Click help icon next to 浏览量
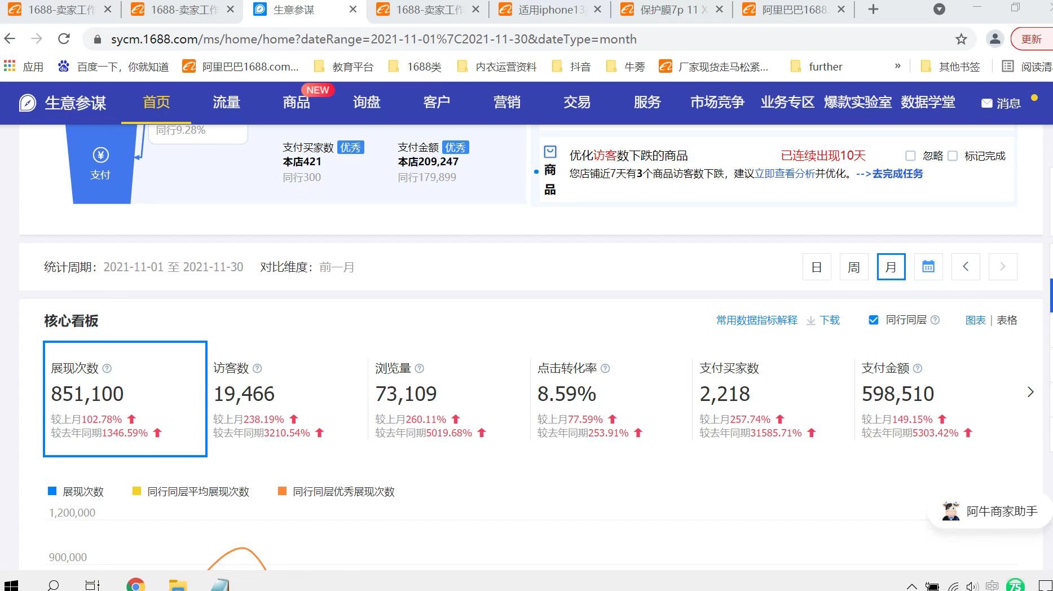 tap(419, 368)
